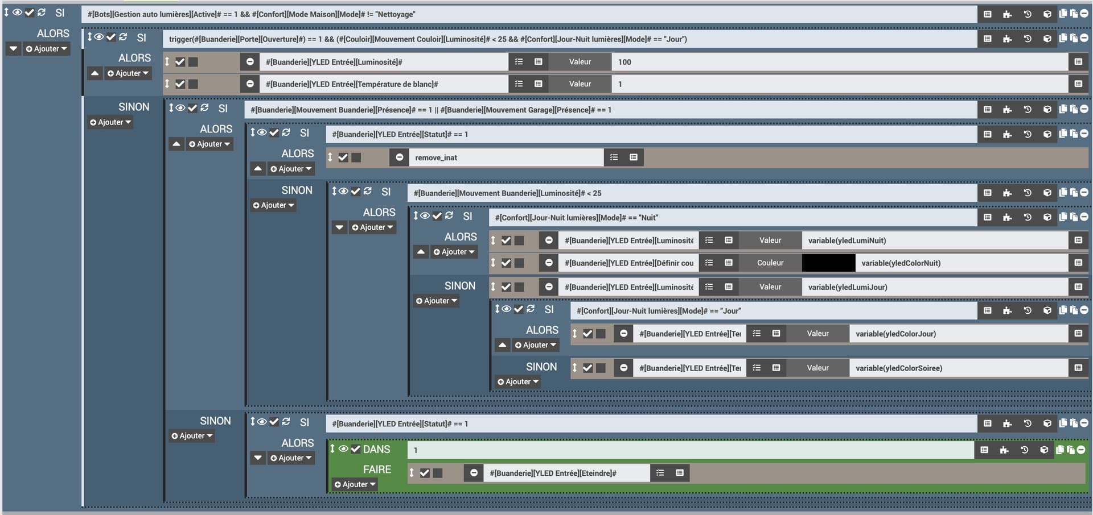Click the DANS delay field containing 1
Viewport: 1093px width, 515px height.
point(690,450)
